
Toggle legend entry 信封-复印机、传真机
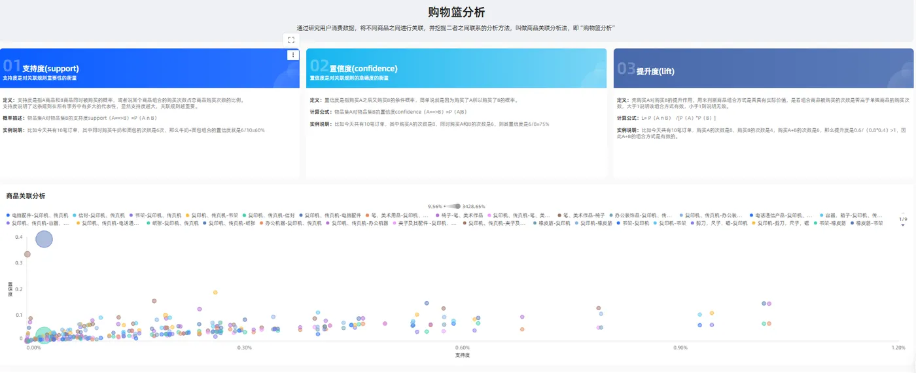pos(98,215)
